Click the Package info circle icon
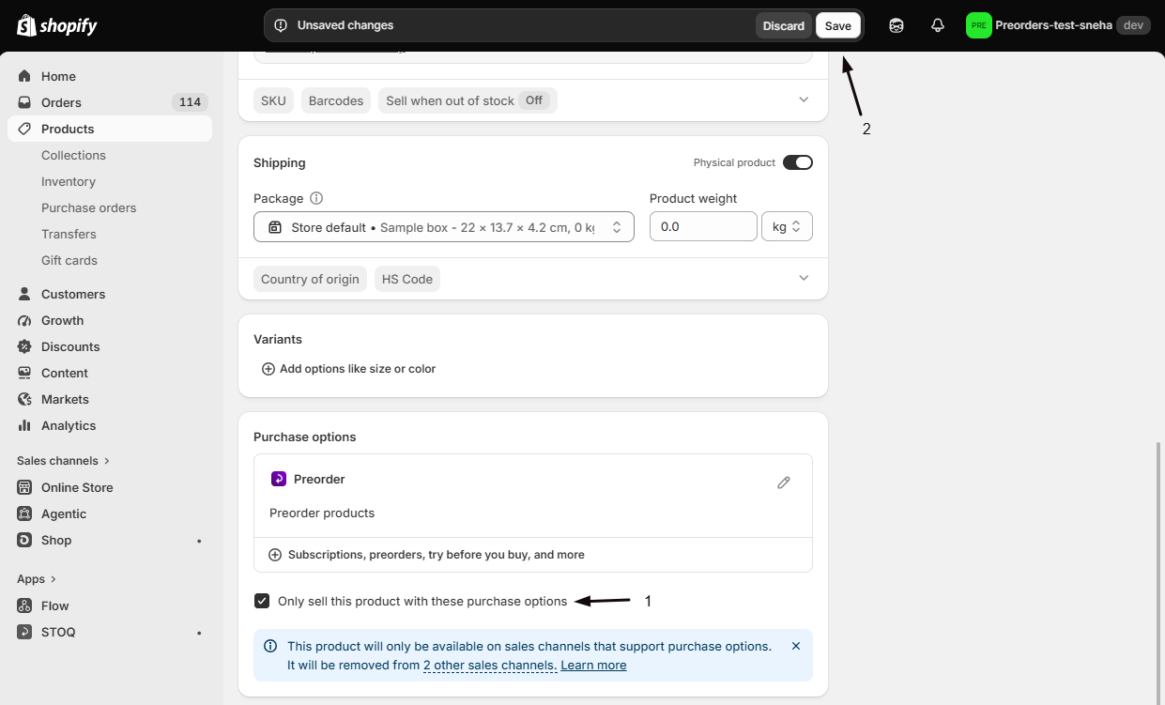The image size is (1165, 705). pos(316,198)
